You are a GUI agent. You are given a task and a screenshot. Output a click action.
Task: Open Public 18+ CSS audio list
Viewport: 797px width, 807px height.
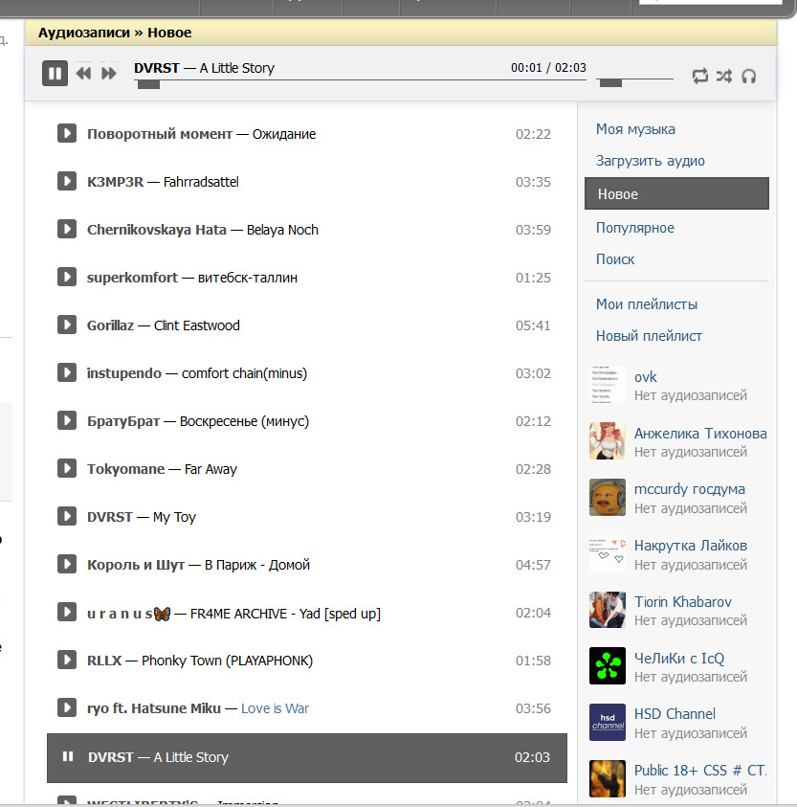coord(700,771)
